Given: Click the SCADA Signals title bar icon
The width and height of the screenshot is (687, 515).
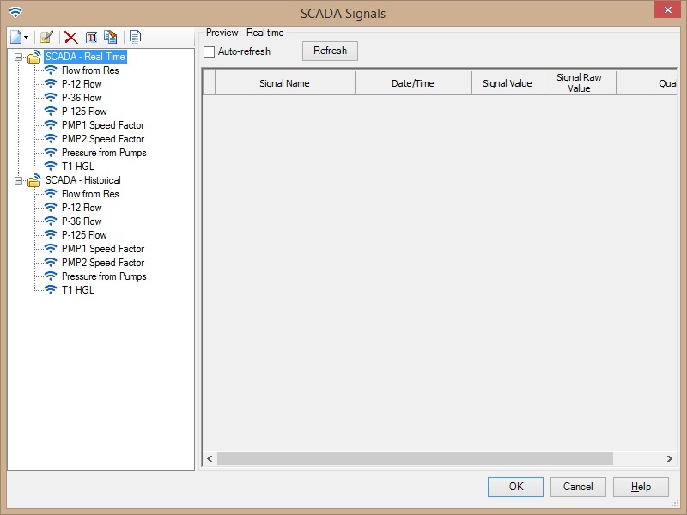Looking at the screenshot, I should pyautogui.click(x=15, y=12).
